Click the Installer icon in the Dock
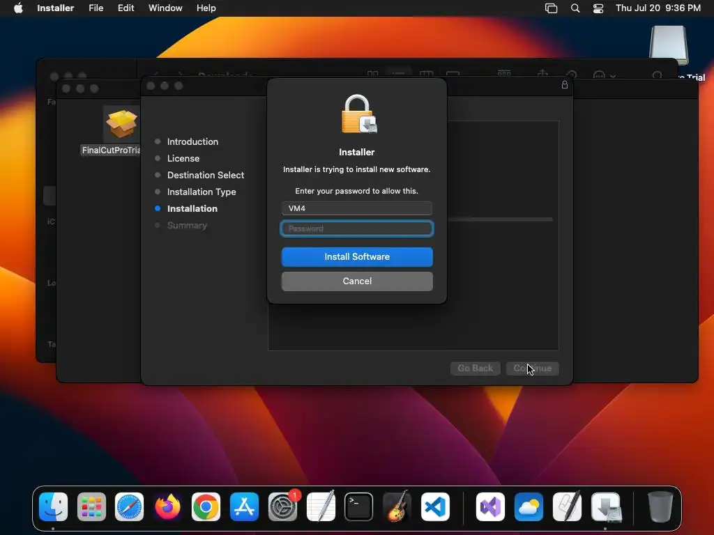Image resolution: width=714 pixels, height=535 pixels. click(606, 507)
